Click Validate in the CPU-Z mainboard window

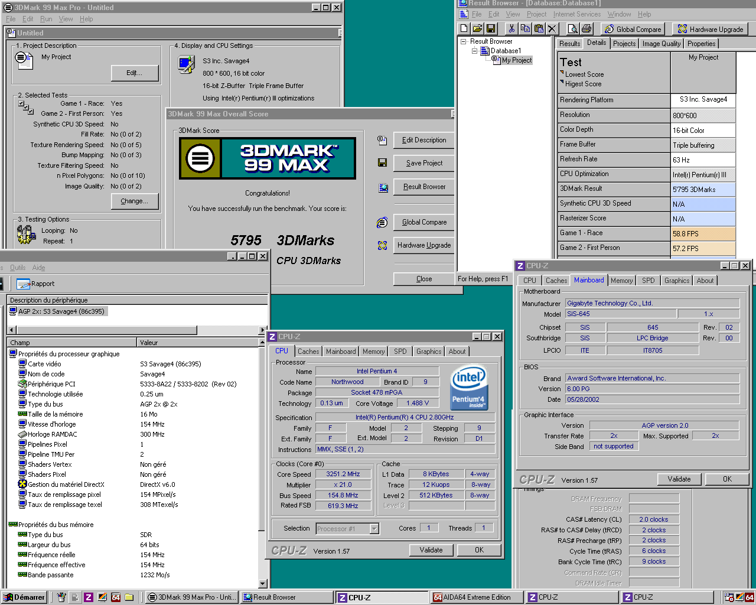pos(679,479)
